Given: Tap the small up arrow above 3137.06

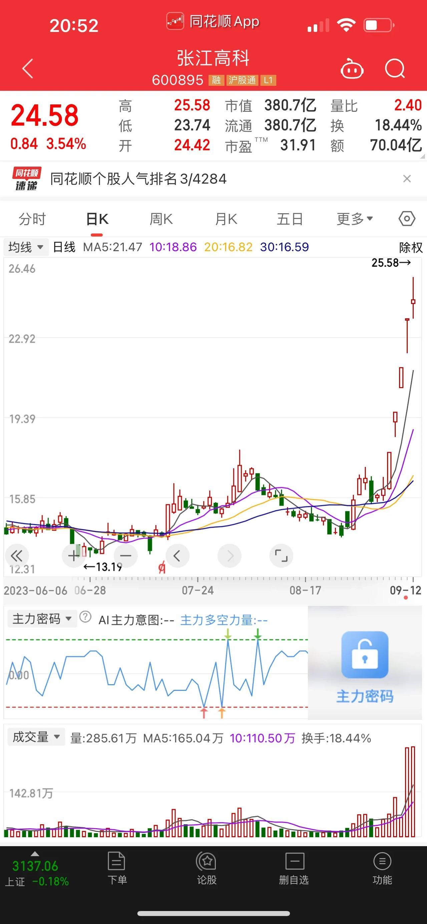Looking at the screenshot, I should coord(35,854).
